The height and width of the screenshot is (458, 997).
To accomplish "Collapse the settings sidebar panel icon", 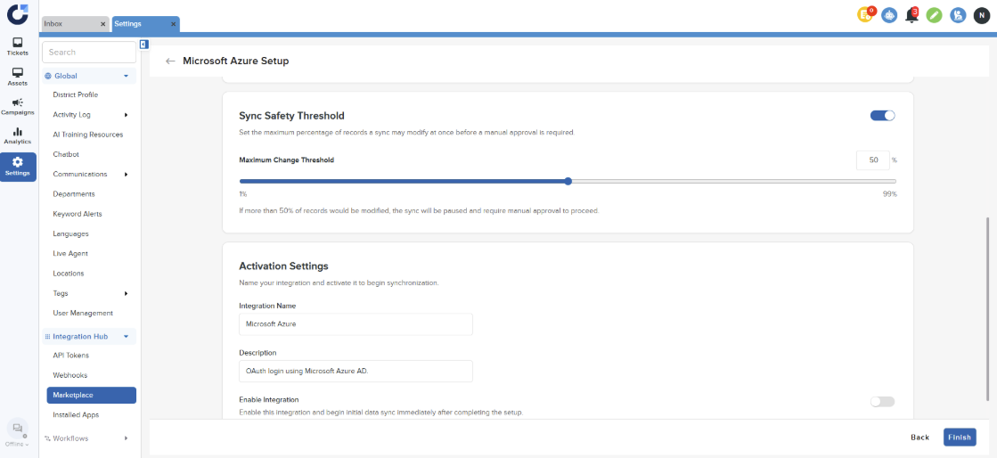I will (x=143, y=45).
